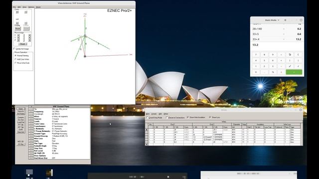
Task: Click View Ant button
Action: (21, 132)
